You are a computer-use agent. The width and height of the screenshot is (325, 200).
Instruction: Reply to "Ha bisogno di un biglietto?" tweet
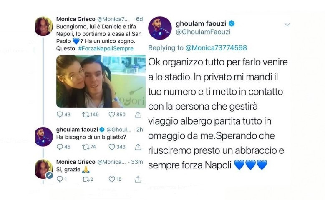pos(60,147)
